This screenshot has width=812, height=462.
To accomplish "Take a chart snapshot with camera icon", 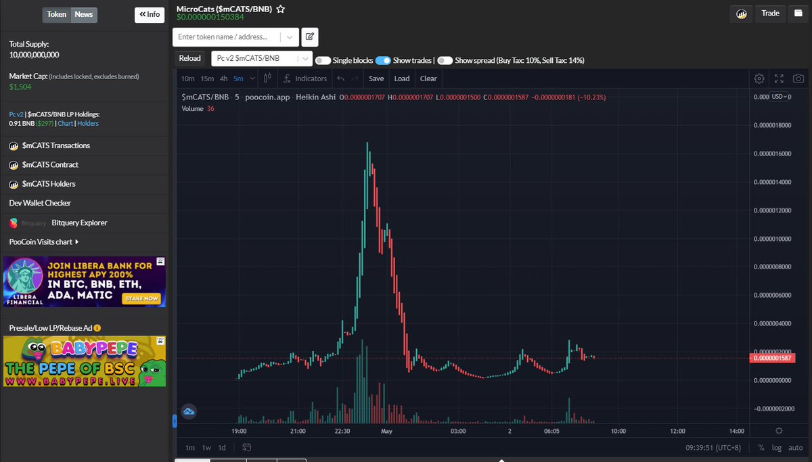I will point(798,78).
